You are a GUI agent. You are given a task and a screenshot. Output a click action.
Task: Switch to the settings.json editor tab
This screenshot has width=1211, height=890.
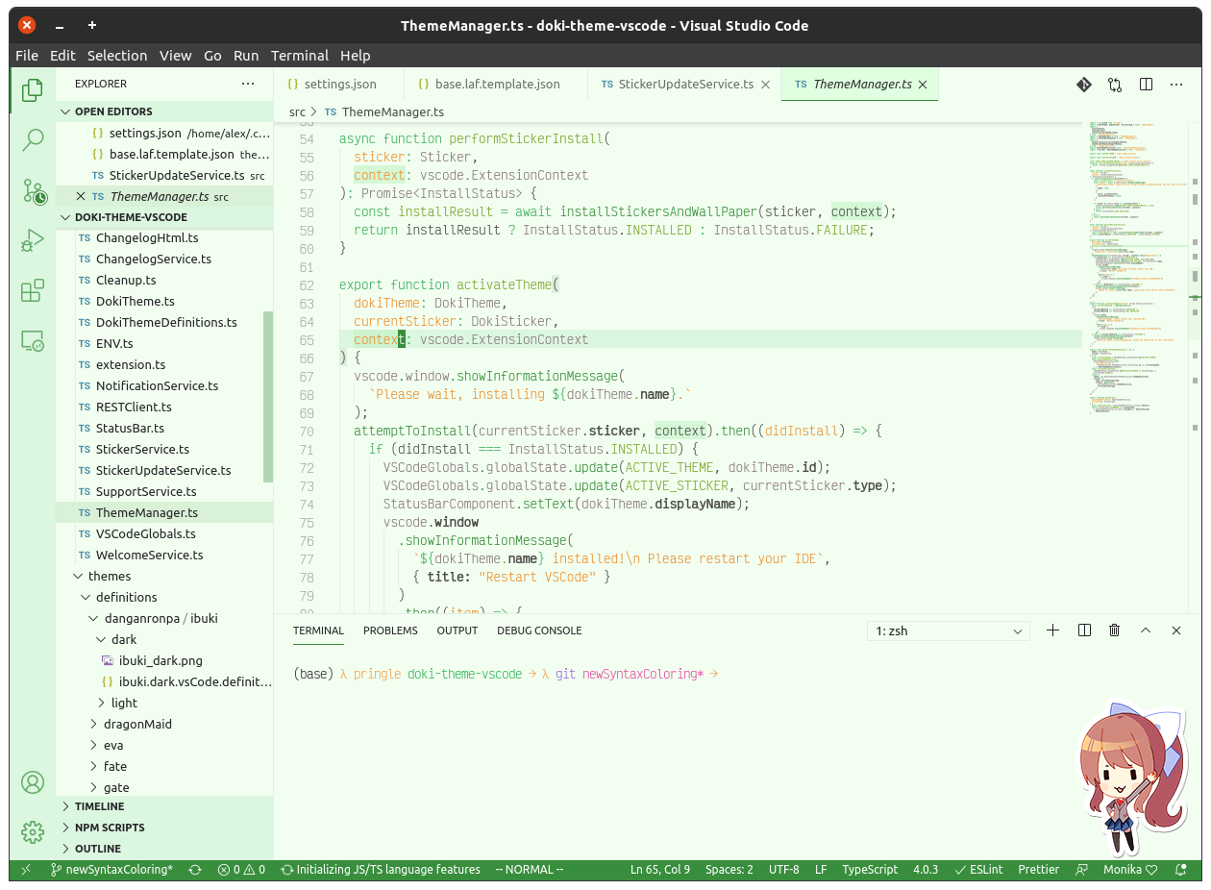(339, 85)
